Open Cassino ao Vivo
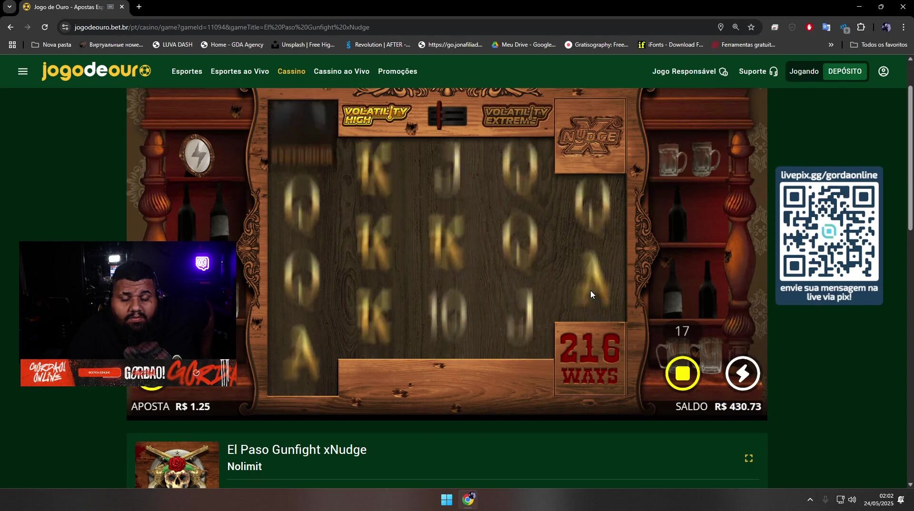 coord(341,71)
